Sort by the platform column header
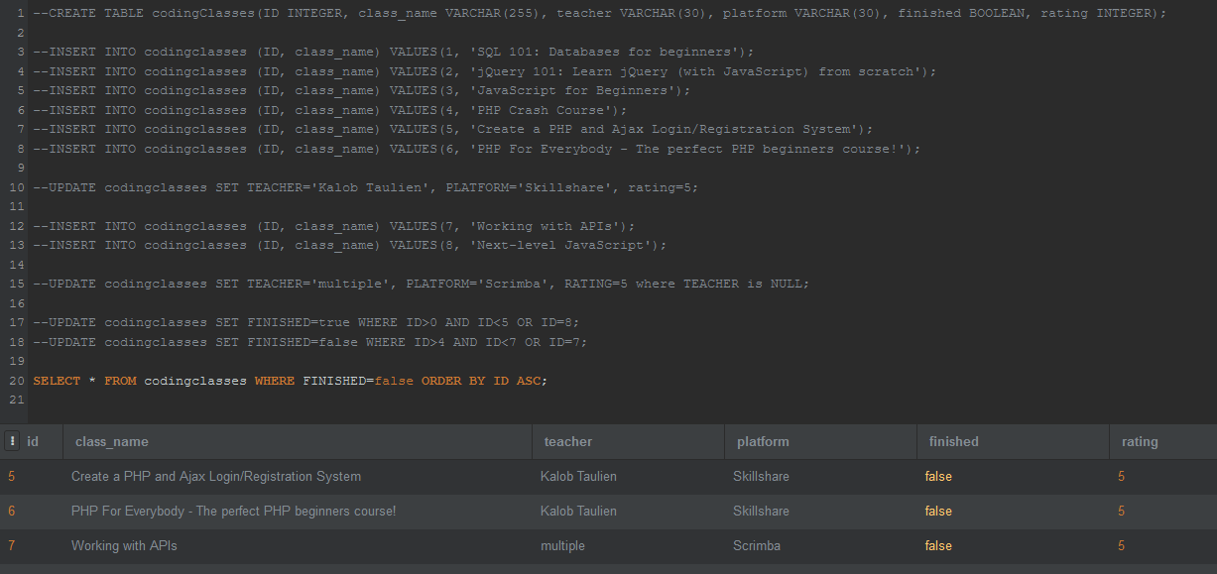 (763, 442)
